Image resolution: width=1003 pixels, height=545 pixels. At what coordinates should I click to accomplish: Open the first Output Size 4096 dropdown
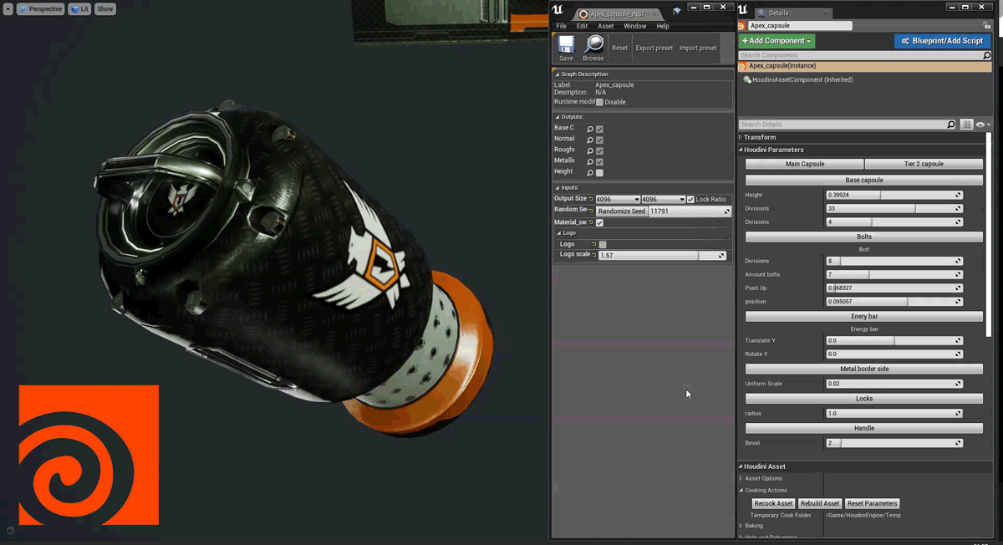coord(617,200)
